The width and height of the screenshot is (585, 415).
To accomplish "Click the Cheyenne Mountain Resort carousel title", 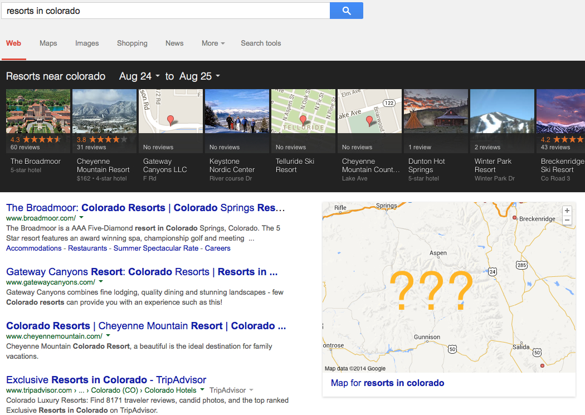I will click(x=103, y=165).
